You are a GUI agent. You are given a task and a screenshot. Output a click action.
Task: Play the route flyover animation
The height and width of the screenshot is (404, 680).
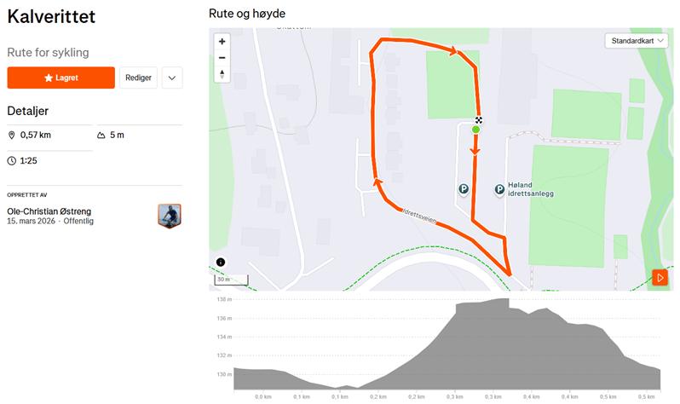660,278
